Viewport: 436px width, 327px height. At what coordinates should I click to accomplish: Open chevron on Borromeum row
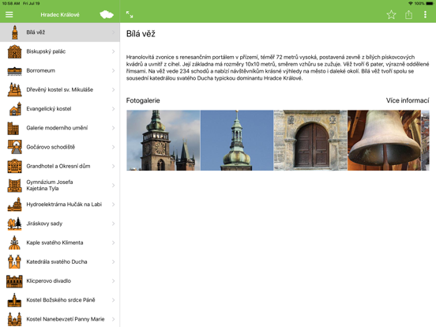[114, 70]
